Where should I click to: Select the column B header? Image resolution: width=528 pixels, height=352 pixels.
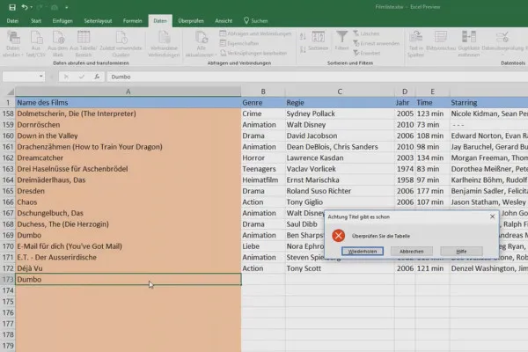pos(263,92)
